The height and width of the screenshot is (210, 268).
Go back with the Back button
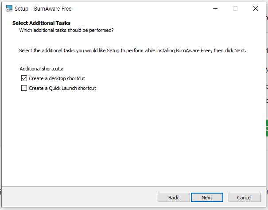tap(174, 198)
